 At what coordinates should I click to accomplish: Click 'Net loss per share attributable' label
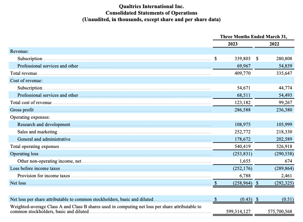(x=82, y=199)
